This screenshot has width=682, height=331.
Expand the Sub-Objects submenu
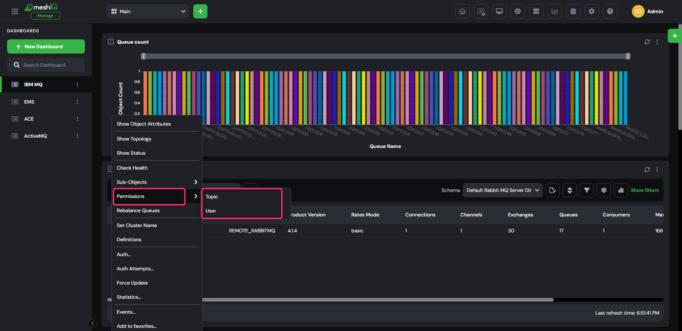[x=196, y=182]
